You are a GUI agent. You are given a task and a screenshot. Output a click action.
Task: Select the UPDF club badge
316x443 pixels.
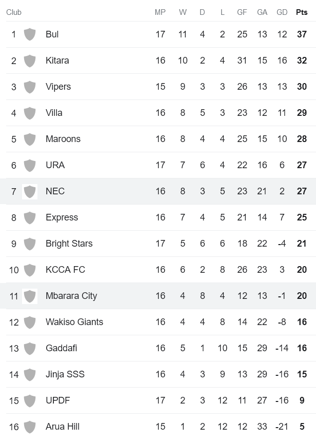tap(30, 400)
